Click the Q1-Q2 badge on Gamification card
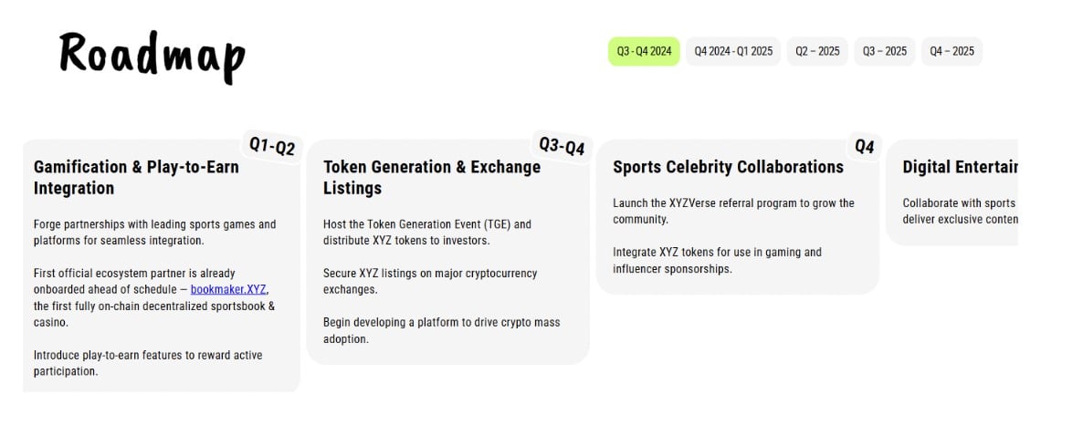Screen dimensions: 1083x436 (272, 146)
